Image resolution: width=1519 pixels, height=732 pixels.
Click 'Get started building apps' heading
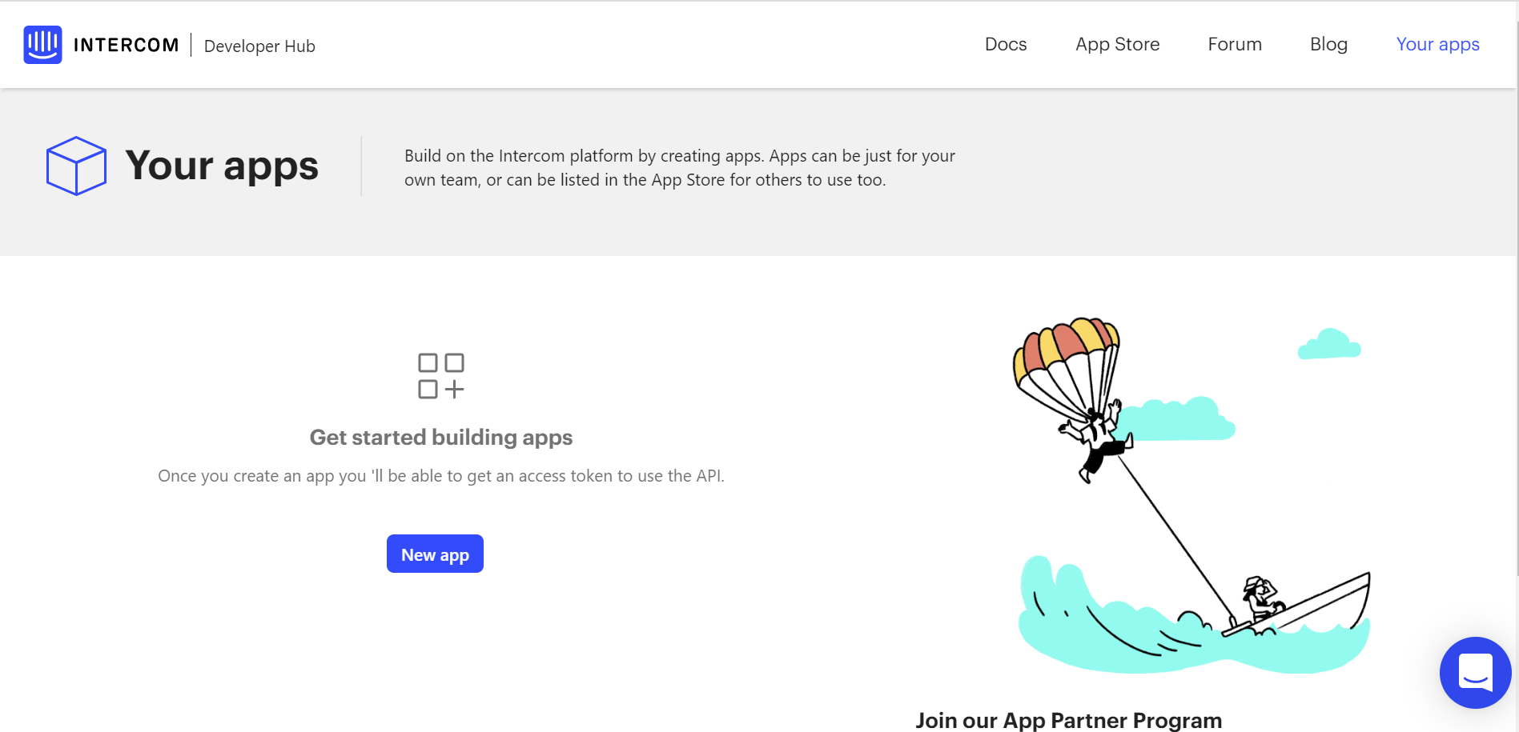pos(441,438)
